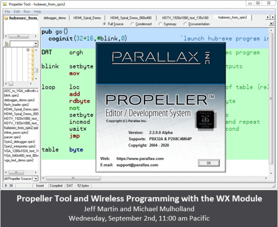Open the Run menu
Screen dimensions: 278x227
[x=27, y=12]
